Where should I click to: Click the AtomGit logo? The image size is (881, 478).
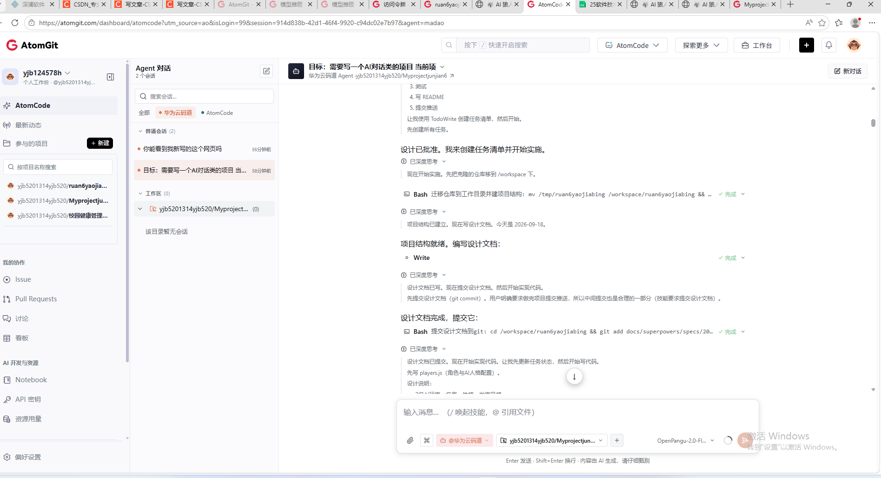(32, 45)
